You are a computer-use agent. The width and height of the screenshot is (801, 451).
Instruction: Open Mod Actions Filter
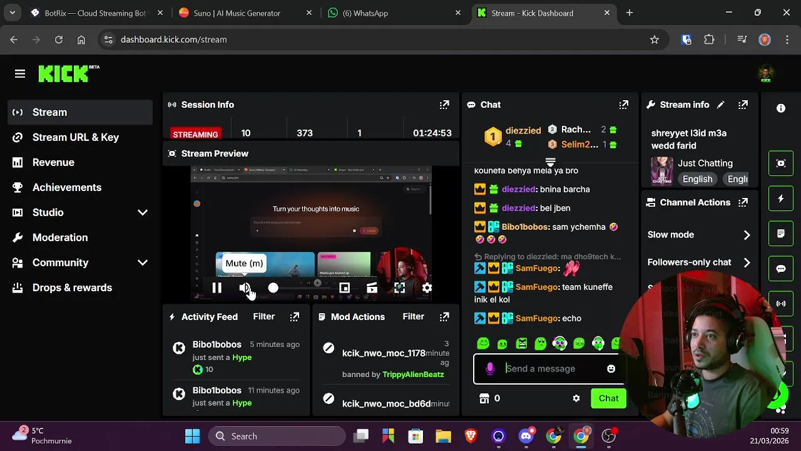(x=414, y=317)
